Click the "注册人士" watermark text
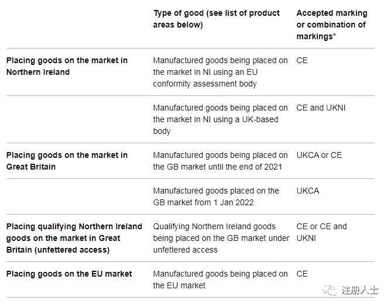Viewport: 391px width, 307px height. [360, 290]
